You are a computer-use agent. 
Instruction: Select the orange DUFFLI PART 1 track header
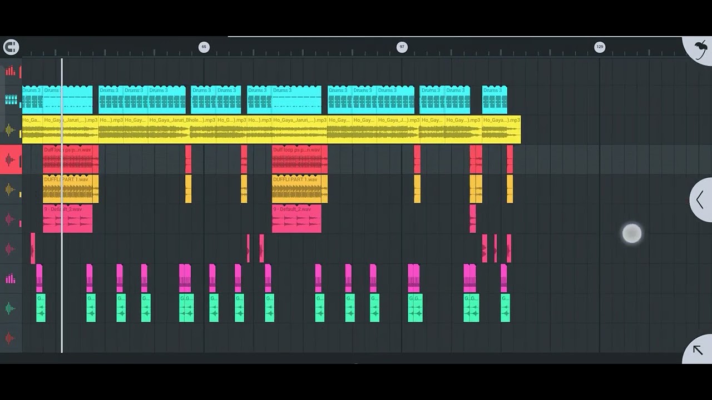pos(11,189)
